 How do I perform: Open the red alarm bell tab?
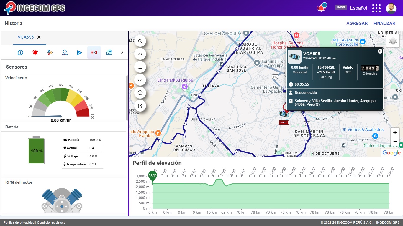pos(35,53)
